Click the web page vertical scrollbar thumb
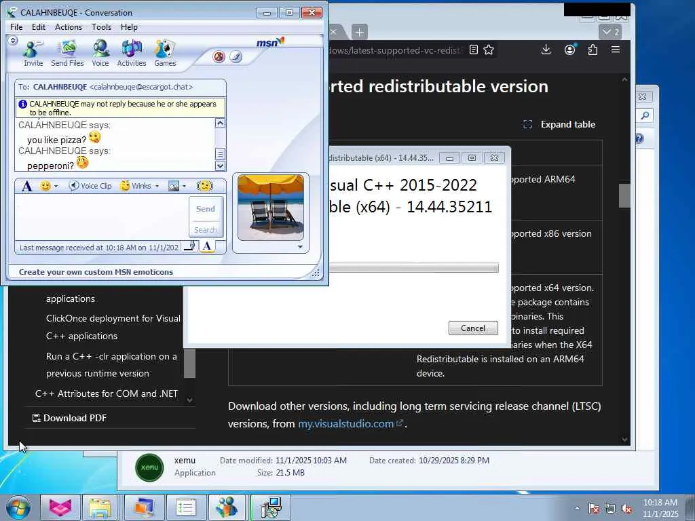Viewport: 695px width, 521px height. click(x=624, y=196)
